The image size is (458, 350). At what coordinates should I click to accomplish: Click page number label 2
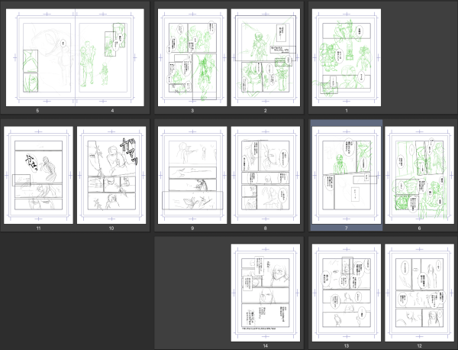pos(265,111)
